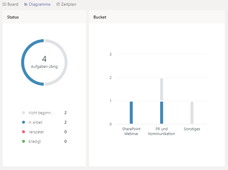The width and height of the screenshot is (228, 170).
Task: Switch to the Zeitplan tab
Action: click(66, 4)
